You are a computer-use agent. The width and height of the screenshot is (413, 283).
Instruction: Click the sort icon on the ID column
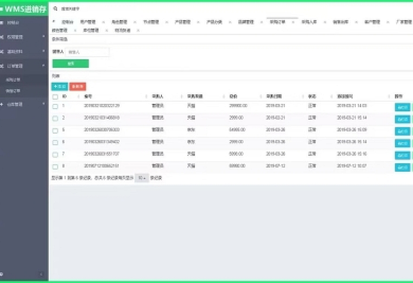(77, 96)
